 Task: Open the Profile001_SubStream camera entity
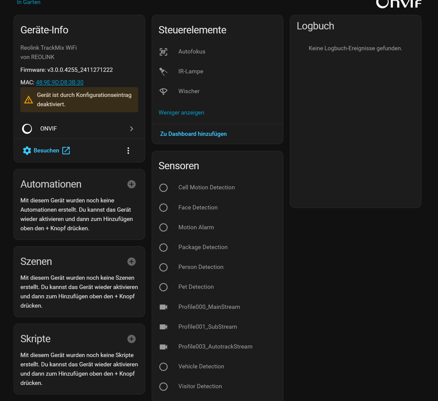click(207, 327)
